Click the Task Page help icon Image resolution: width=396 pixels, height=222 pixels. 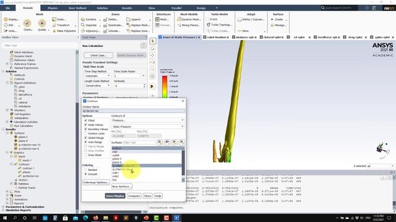tap(143, 46)
